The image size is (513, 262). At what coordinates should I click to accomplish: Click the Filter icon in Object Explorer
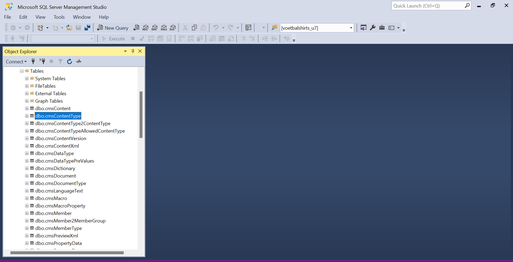(x=60, y=61)
